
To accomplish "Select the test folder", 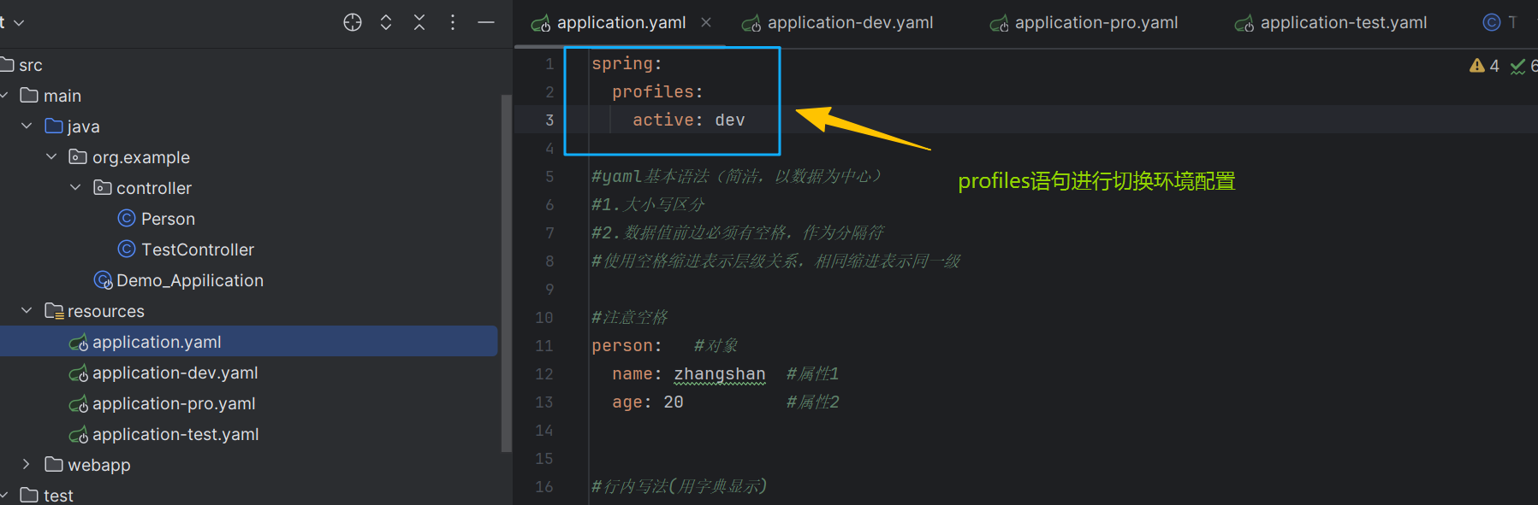I will 58,495.
